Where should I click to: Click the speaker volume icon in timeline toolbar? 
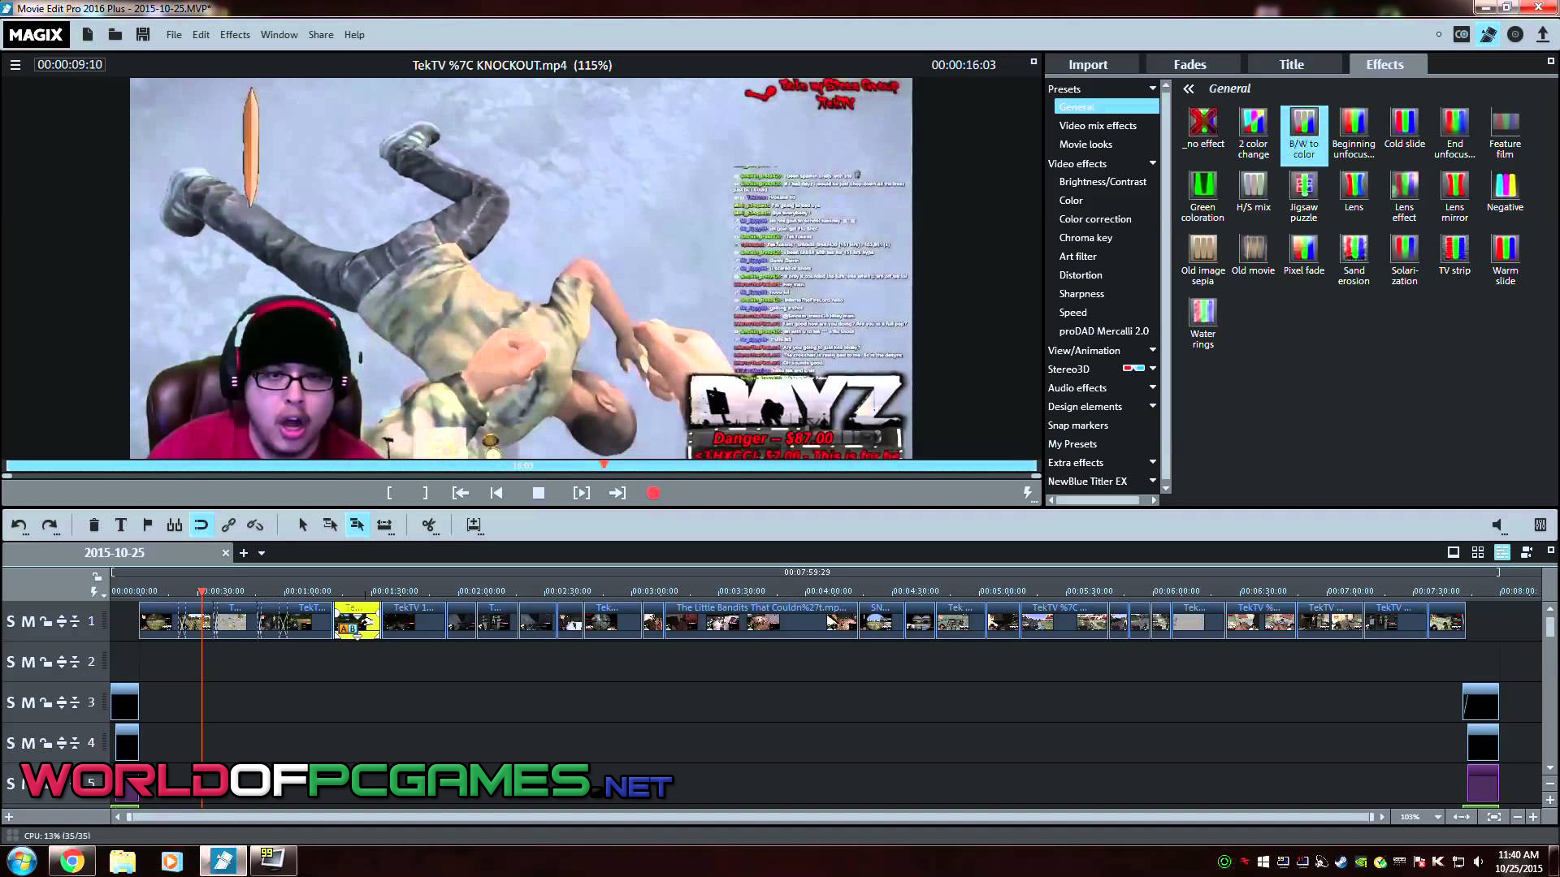tap(1499, 525)
